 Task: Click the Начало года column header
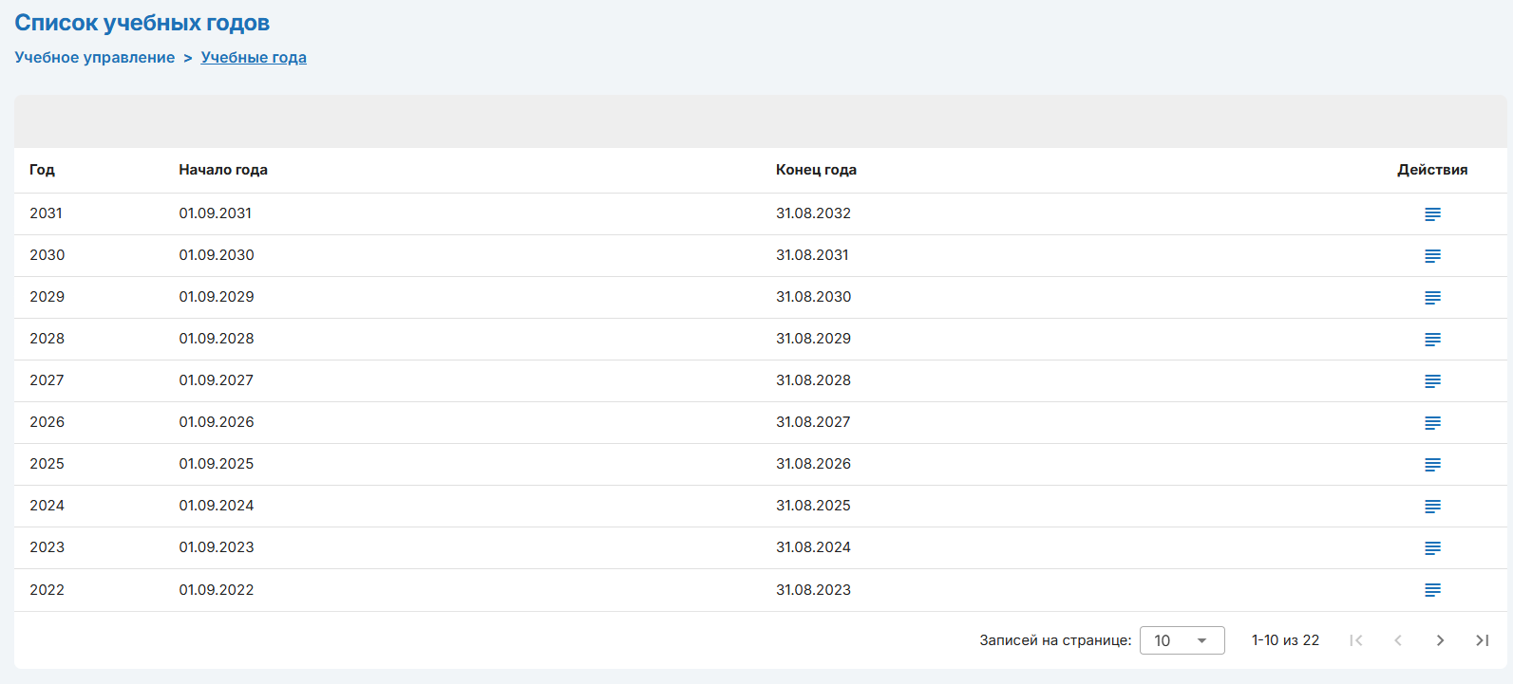[x=223, y=170]
